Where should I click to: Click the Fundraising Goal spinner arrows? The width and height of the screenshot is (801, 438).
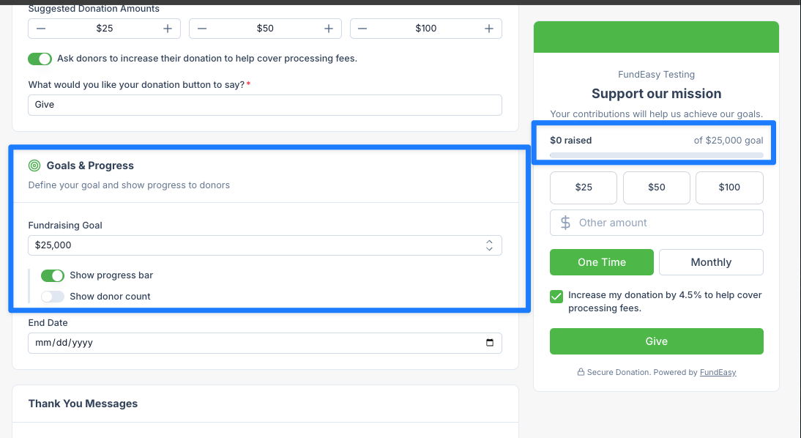[x=489, y=245]
